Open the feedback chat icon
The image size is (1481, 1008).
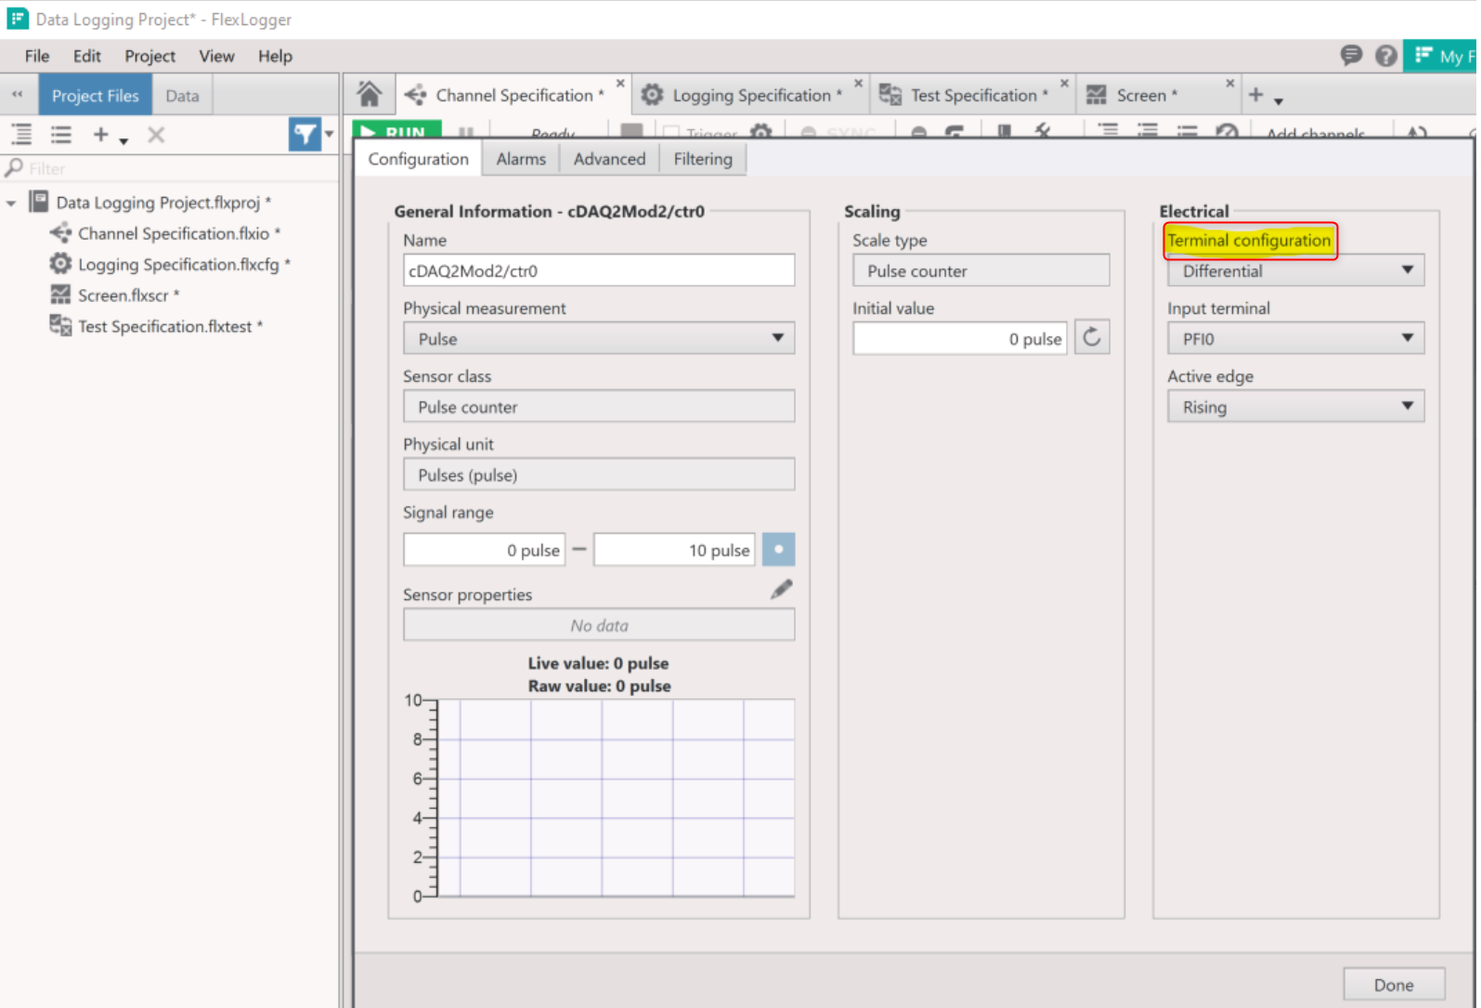pyautogui.click(x=1351, y=56)
